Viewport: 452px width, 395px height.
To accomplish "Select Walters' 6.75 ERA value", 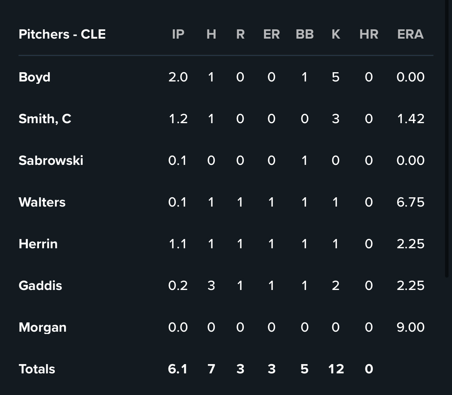I will [x=410, y=202].
